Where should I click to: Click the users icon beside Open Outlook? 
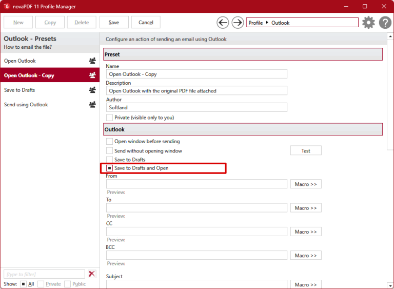[x=92, y=61]
